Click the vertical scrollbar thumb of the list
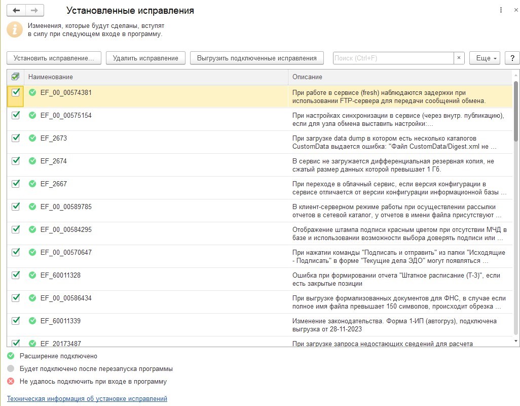Image resolution: width=520 pixels, height=406 pixels. [x=515, y=111]
